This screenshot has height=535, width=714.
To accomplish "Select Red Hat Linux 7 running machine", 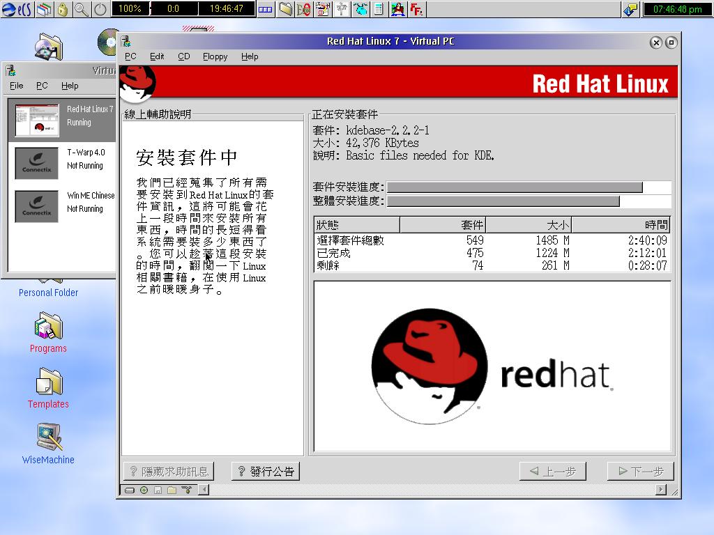I will (62, 120).
